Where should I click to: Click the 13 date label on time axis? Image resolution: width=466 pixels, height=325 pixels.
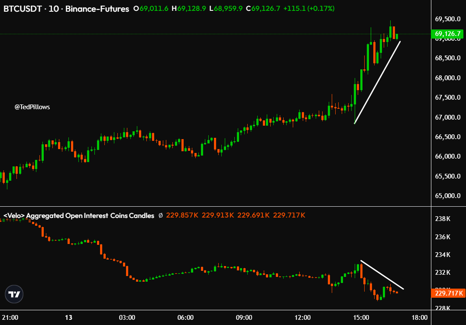69,318
